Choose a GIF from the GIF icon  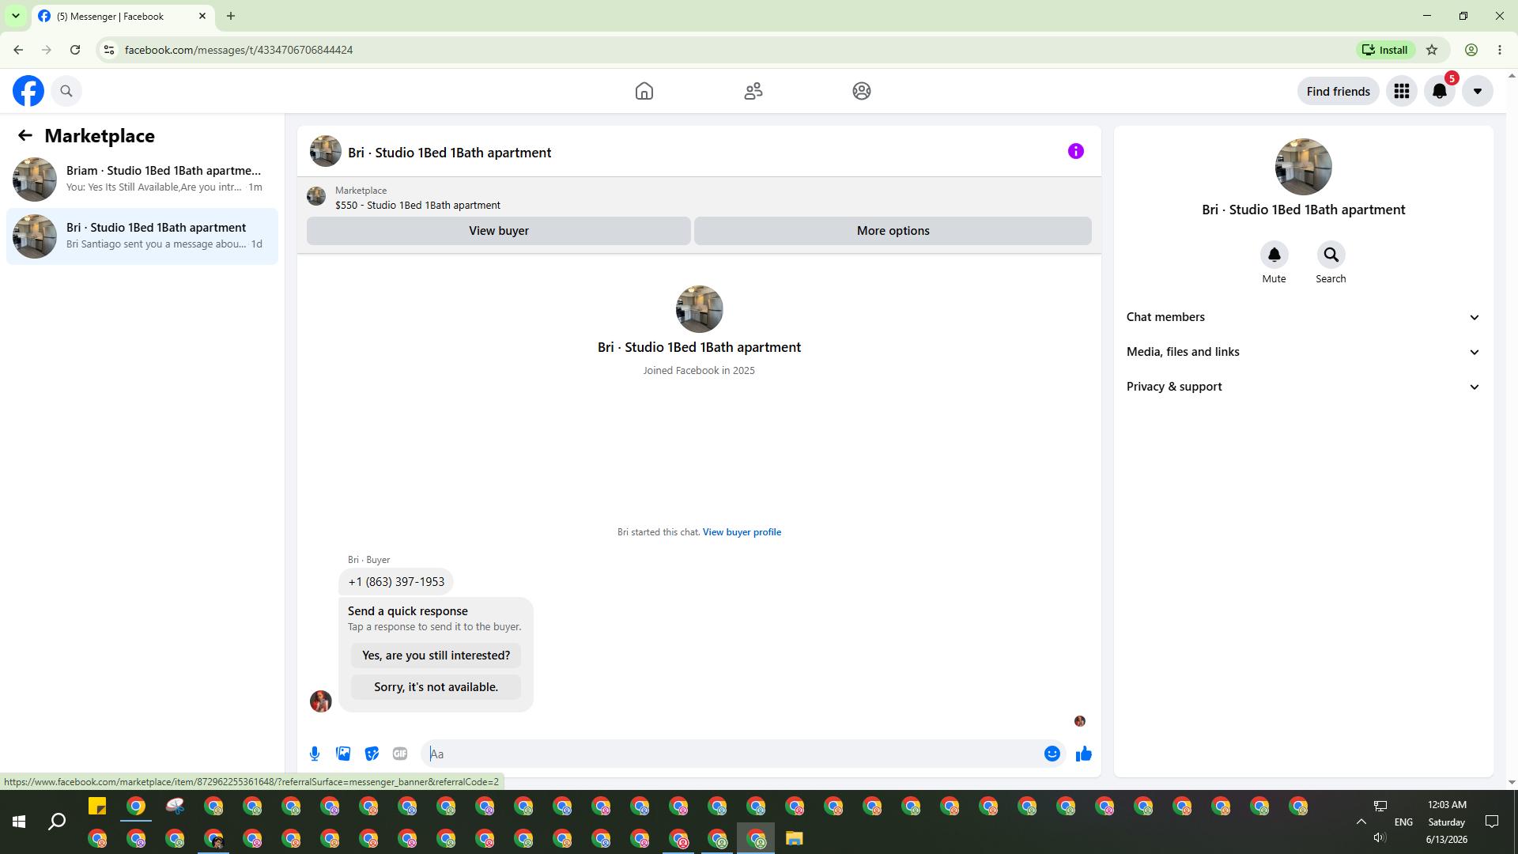click(400, 754)
